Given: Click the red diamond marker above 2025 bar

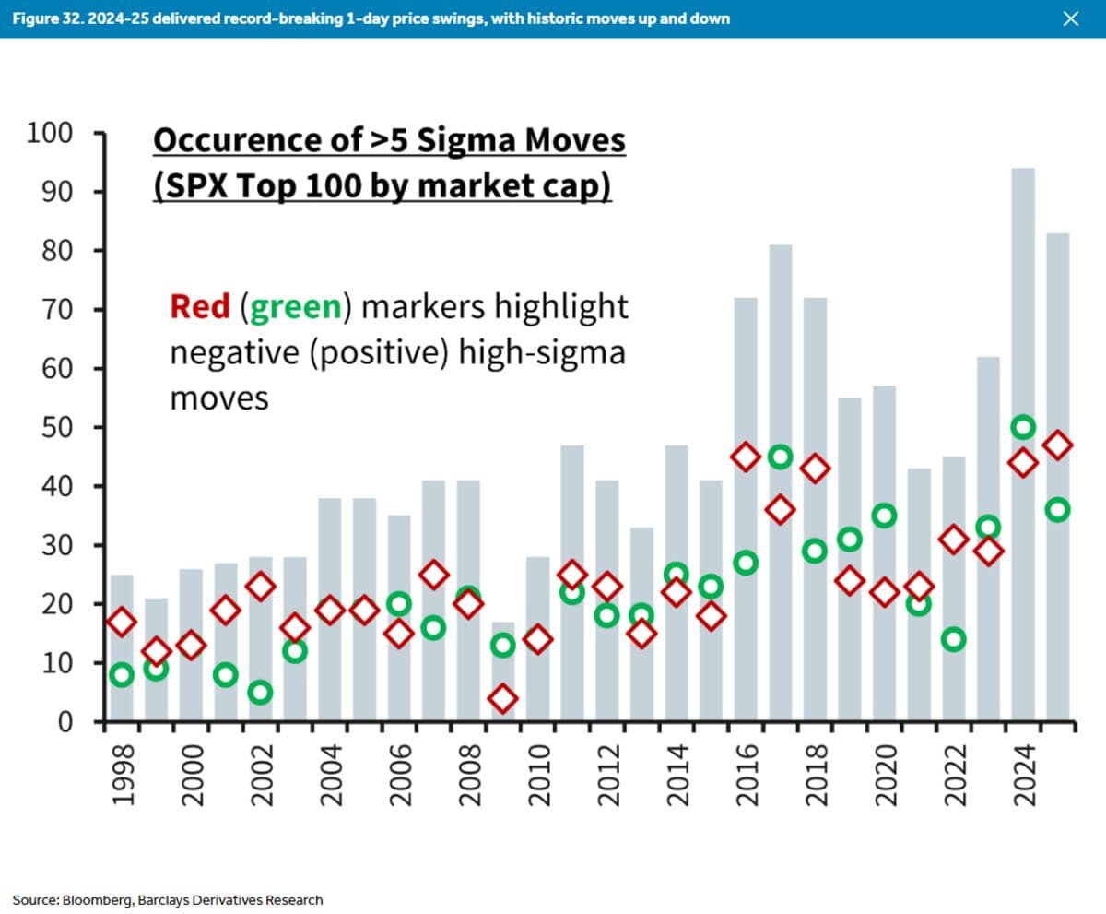Looking at the screenshot, I should [1057, 445].
